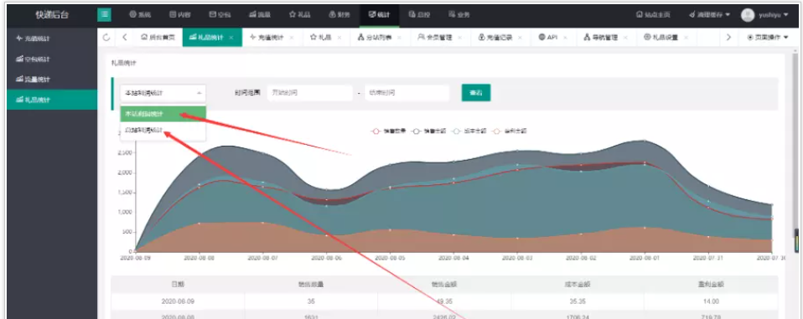Open the 礼品 top navigation menu
The image size is (803, 319).
point(299,15)
